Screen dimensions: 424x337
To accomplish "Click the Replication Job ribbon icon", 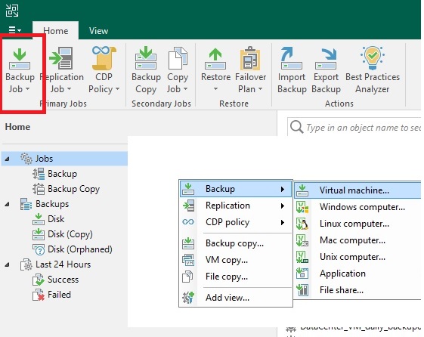I will click(x=61, y=58).
